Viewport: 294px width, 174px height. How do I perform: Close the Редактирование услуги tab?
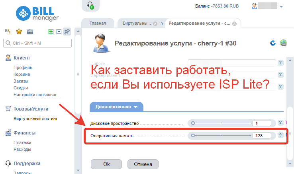coord(234,24)
